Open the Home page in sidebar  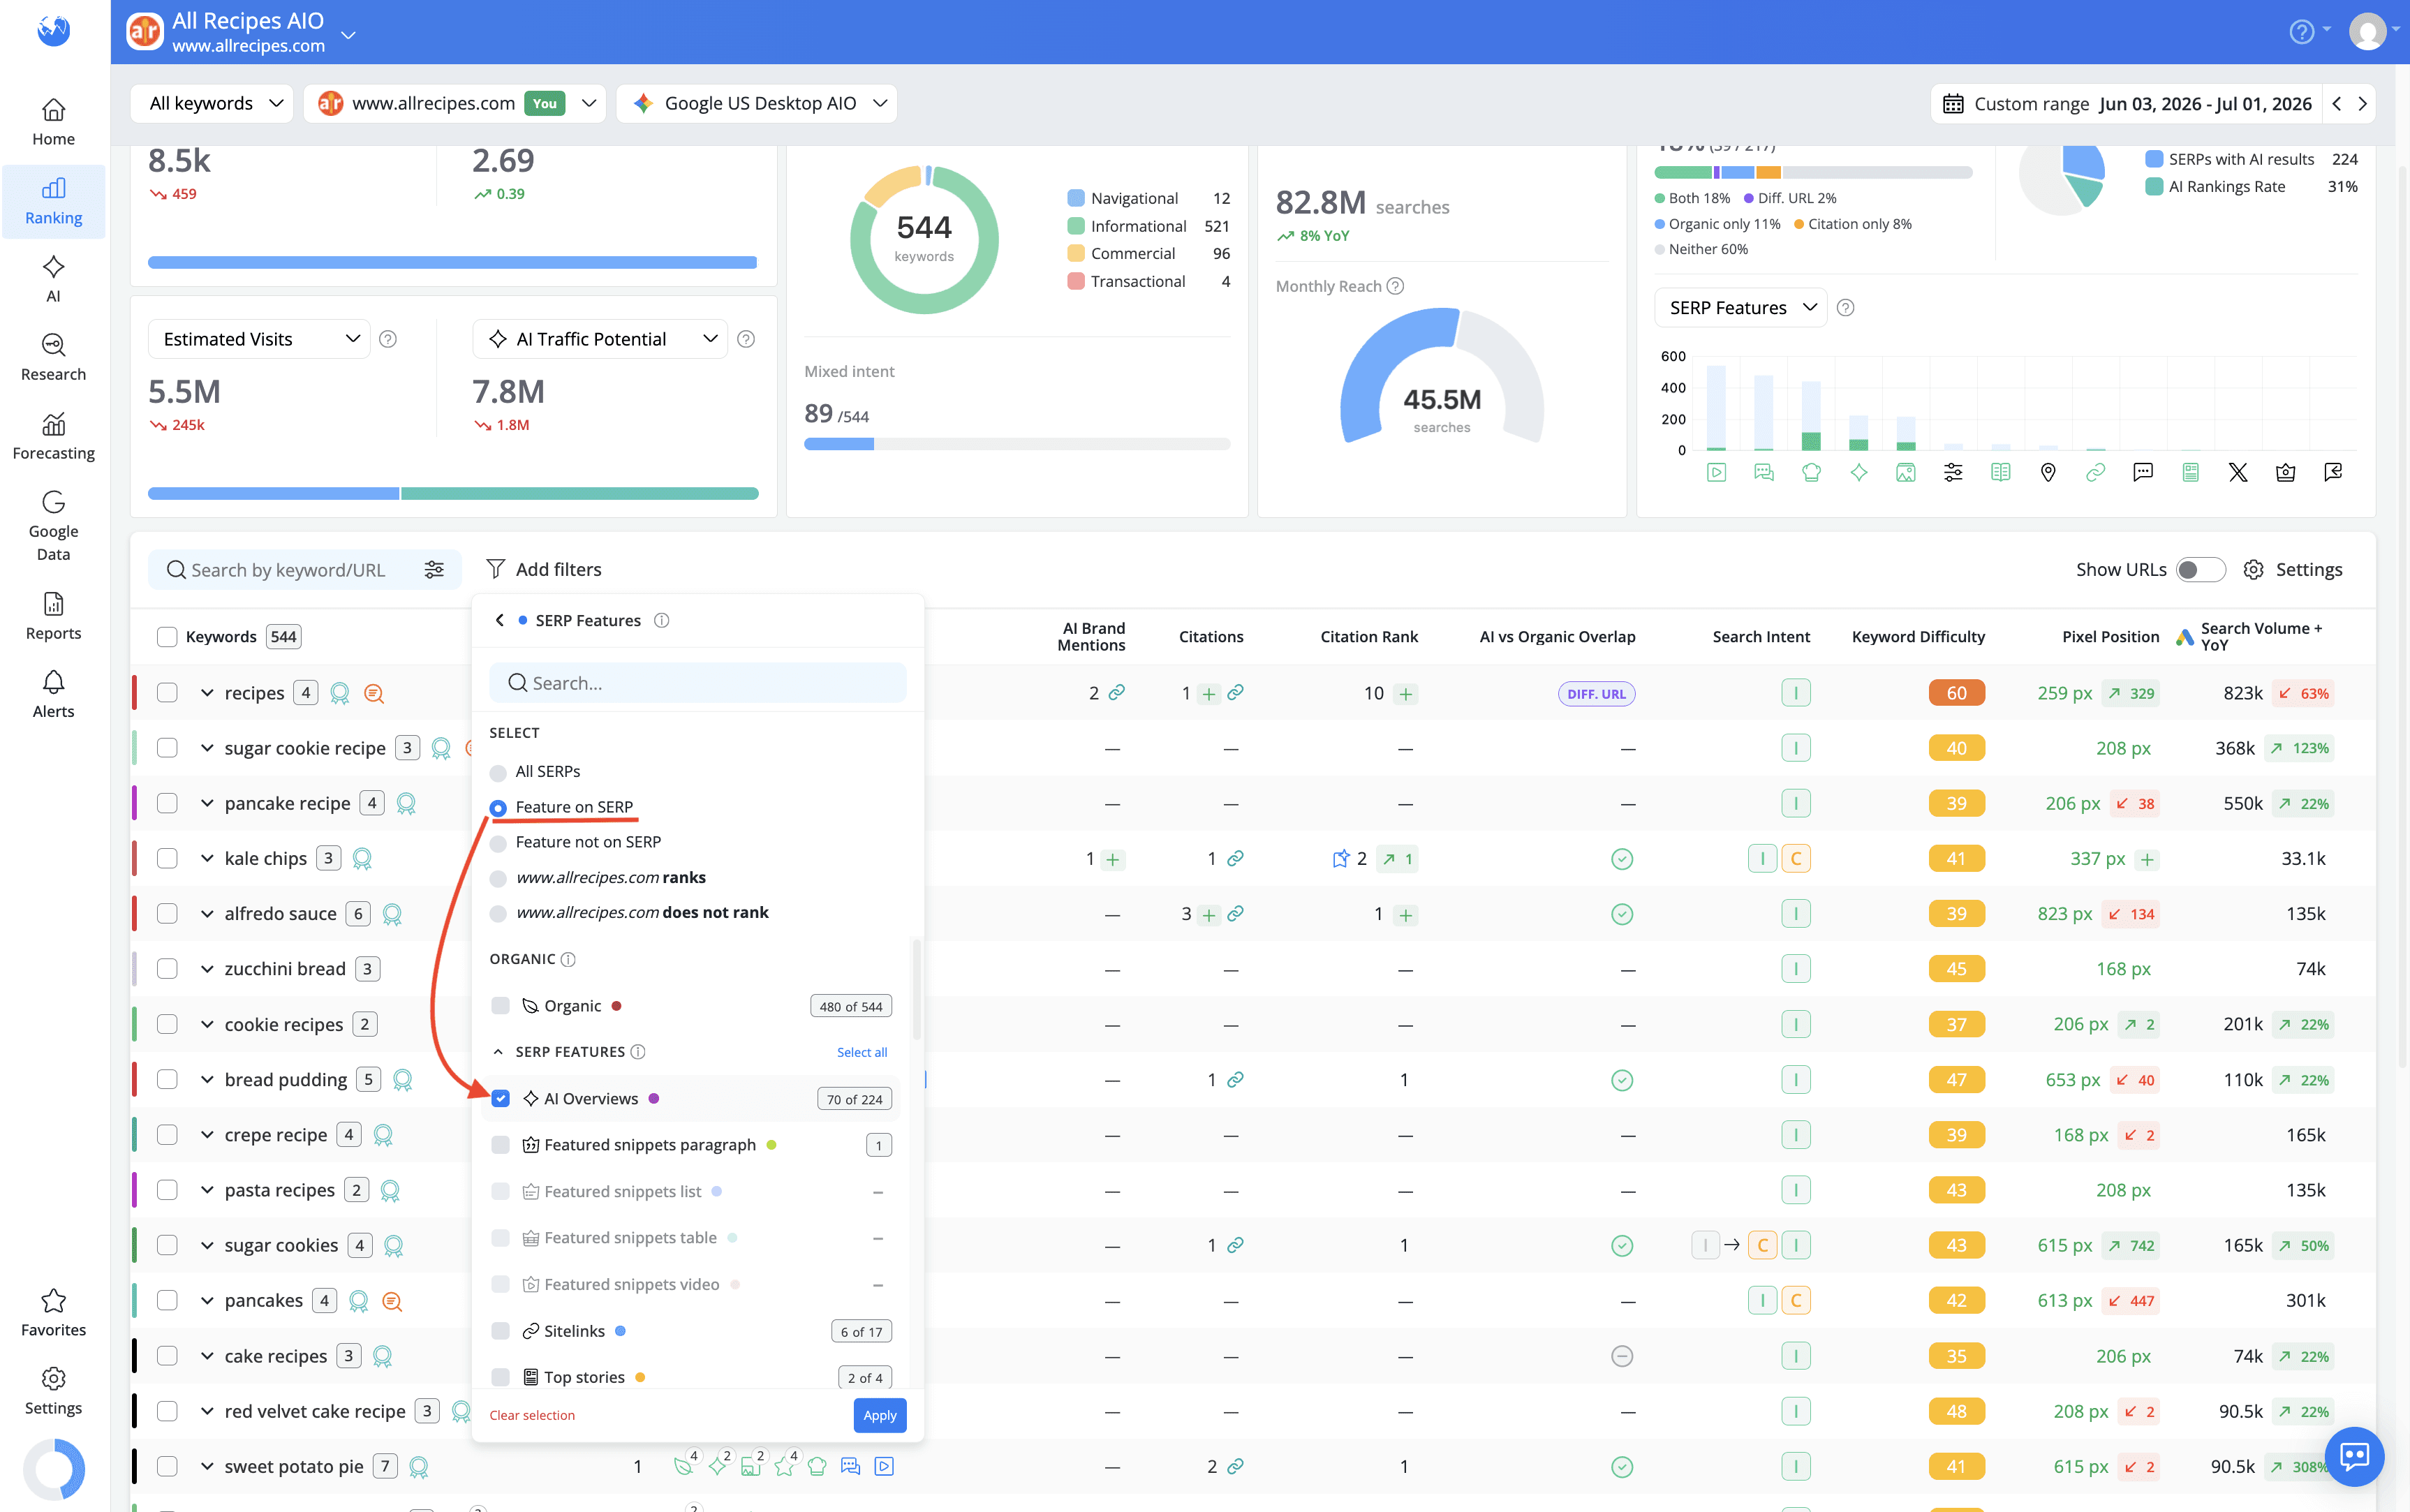[54, 122]
